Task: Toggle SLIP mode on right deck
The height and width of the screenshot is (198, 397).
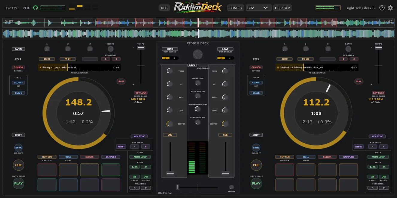Action: [359, 81]
